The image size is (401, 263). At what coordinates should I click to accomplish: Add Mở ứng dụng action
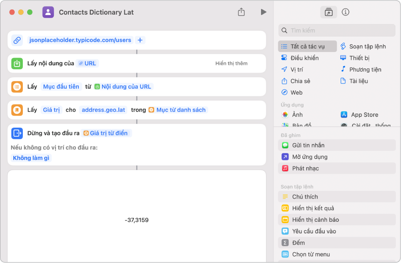337,157
